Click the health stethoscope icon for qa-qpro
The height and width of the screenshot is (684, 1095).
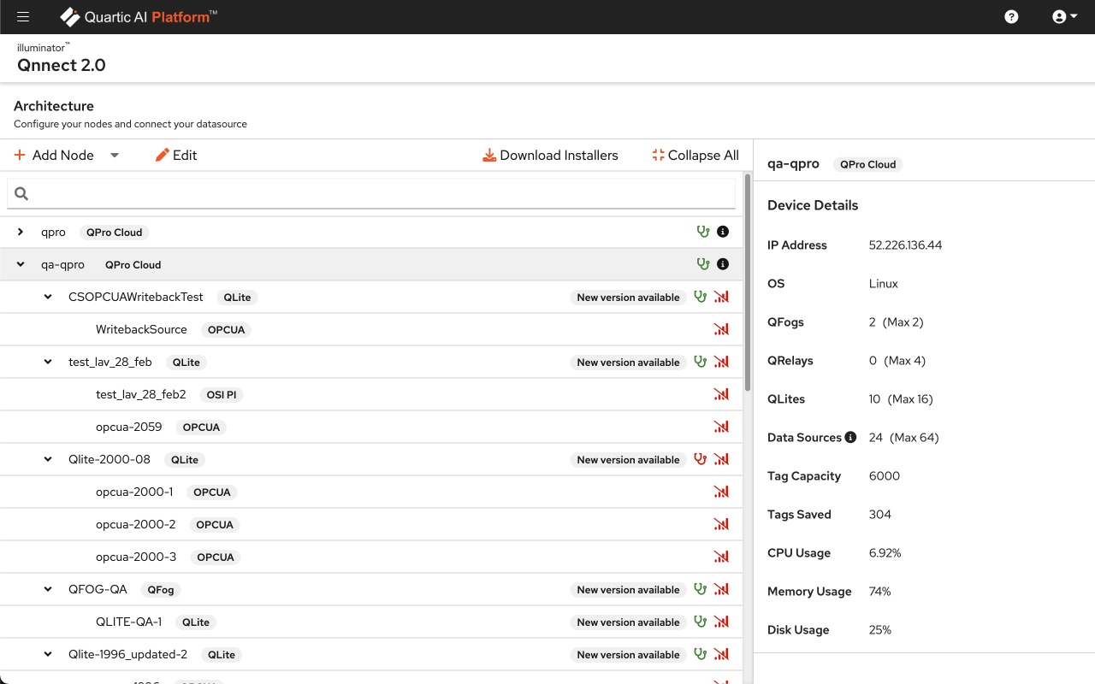(702, 264)
